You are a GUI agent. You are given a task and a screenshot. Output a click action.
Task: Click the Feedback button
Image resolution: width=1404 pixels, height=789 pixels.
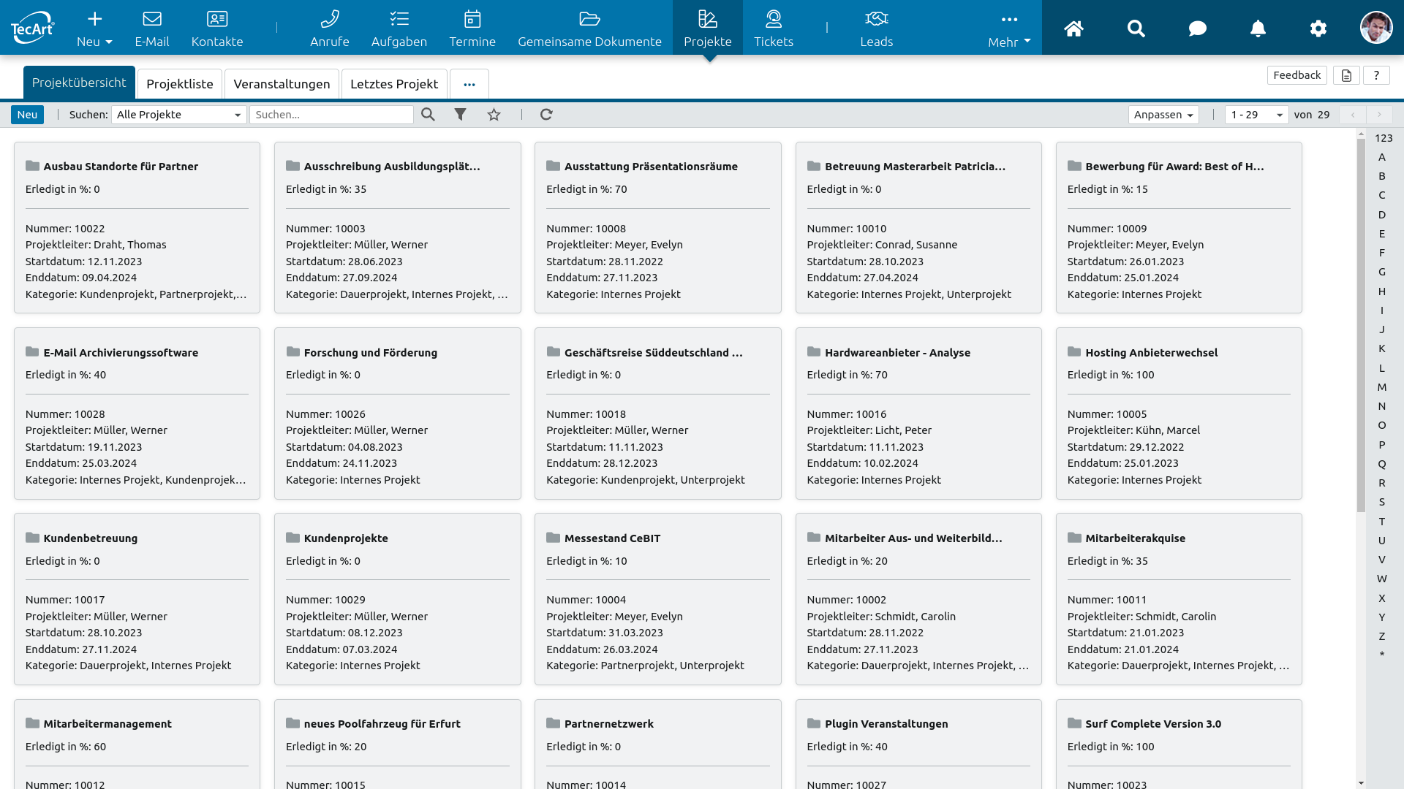point(1297,75)
